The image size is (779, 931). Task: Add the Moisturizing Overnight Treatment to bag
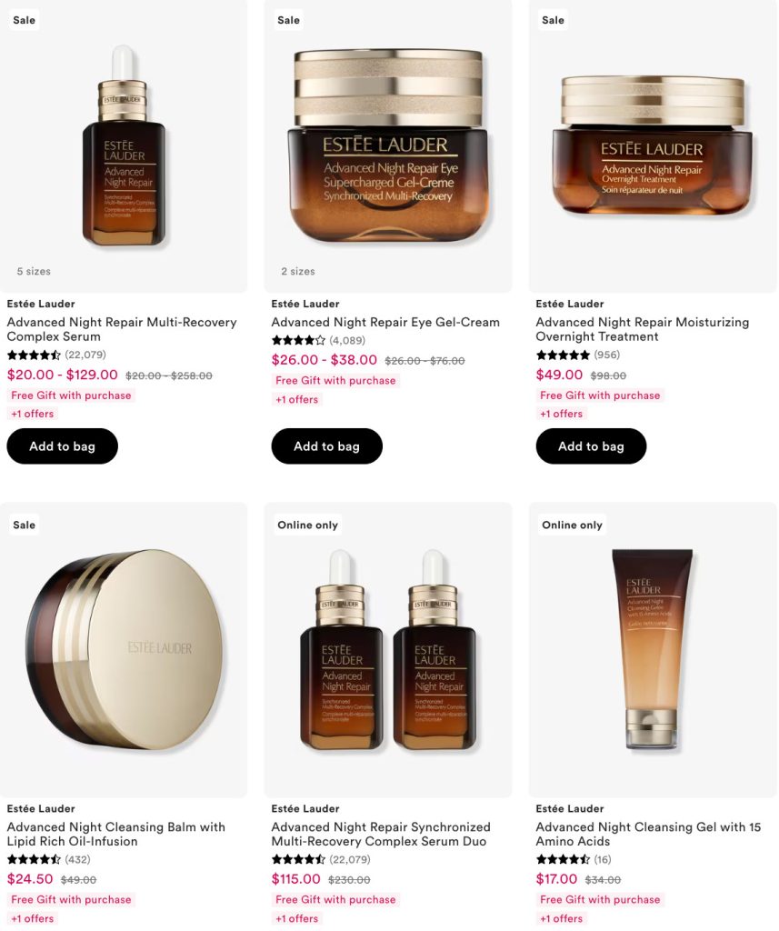coord(591,445)
